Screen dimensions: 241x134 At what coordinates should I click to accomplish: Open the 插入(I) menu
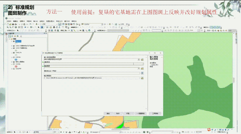point(36,21)
